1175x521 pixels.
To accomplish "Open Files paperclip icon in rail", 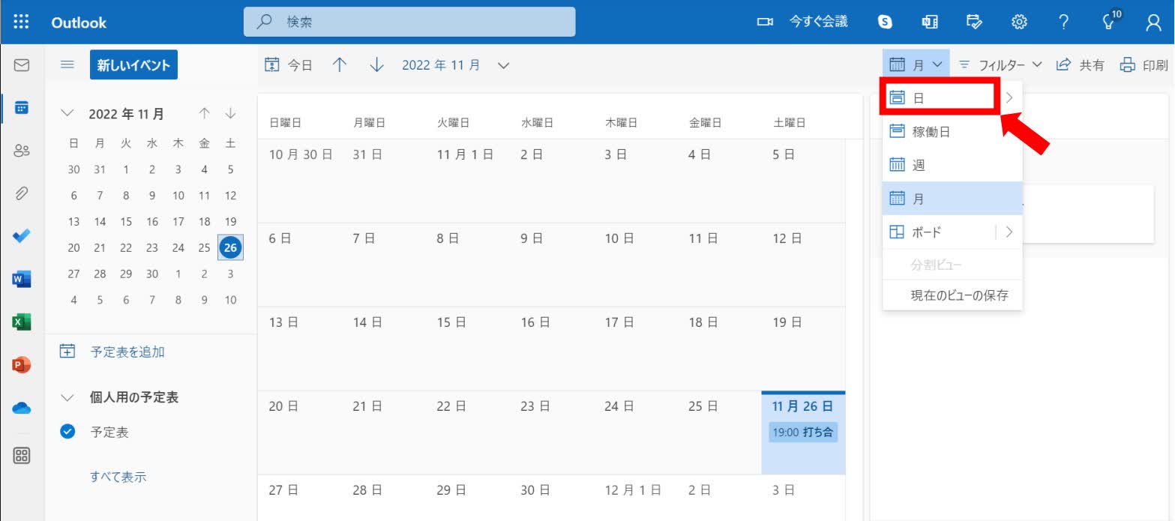I will [22, 193].
